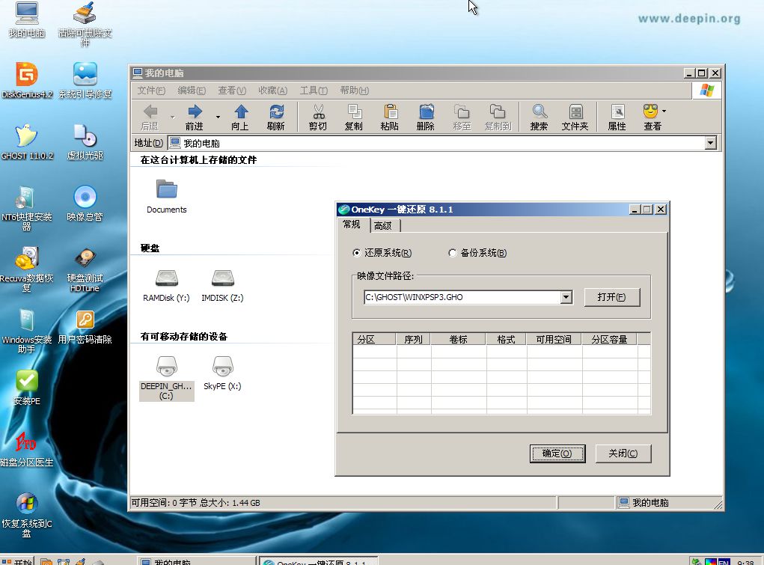Launch 硬盘测试HDTune desktop shortcut
Screen dimensions: 764x565
pos(85,269)
